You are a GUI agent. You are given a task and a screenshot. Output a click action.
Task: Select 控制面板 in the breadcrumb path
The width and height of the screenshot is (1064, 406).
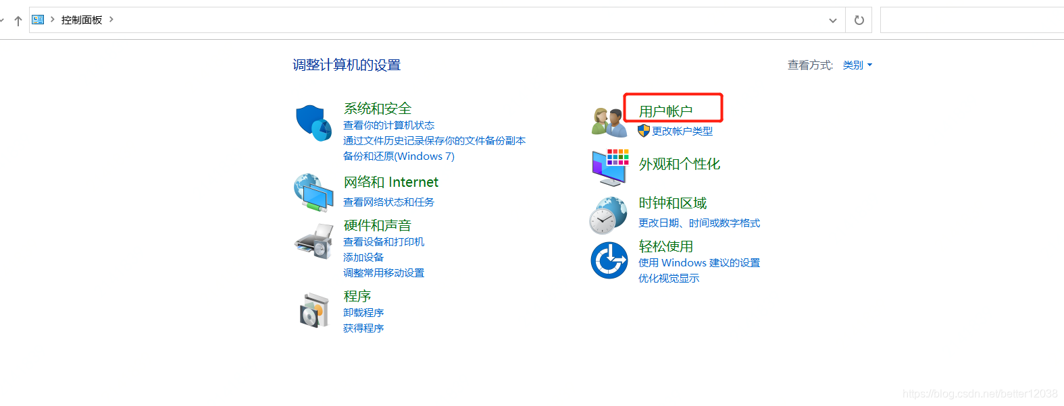(82, 20)
